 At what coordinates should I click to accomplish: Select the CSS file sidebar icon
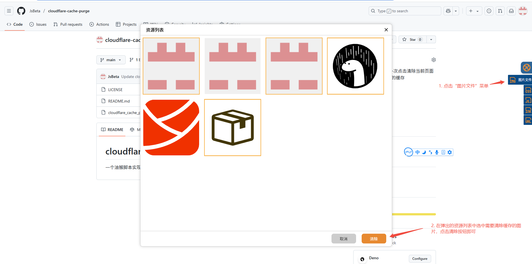tap(528, 90)
